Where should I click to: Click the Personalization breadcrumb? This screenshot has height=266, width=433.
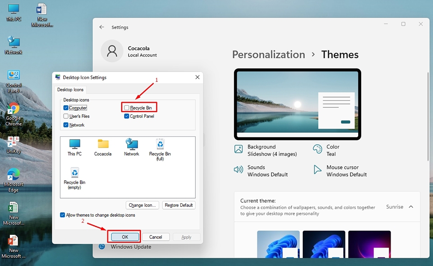pyautogui.click(x=268, y=55)
